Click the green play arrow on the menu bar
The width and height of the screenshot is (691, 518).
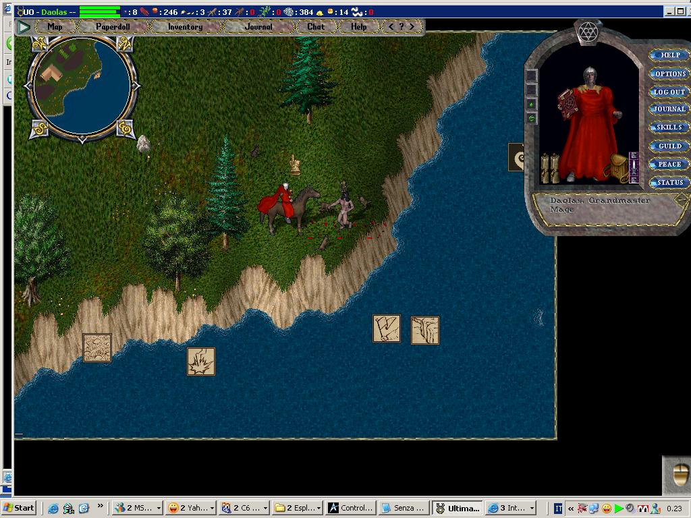pyautogui.click(x=24, y=27)
